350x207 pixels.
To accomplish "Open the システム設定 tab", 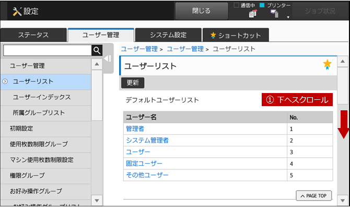I will point(168,35).
